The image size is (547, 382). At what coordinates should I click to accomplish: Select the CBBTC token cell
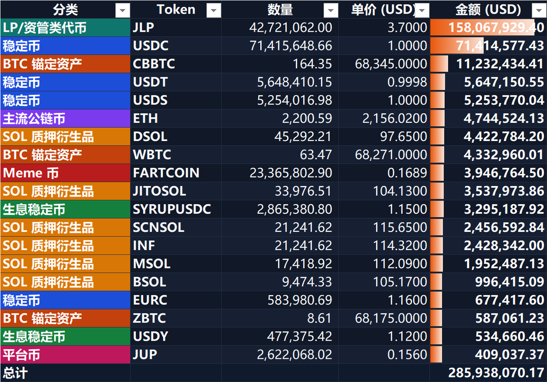176,64
